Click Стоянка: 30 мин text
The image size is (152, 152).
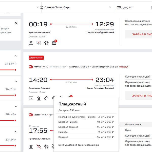click(x=37, y=37)
